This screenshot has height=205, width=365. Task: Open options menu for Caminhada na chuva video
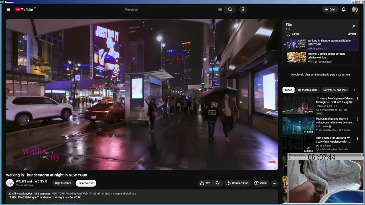357,119
